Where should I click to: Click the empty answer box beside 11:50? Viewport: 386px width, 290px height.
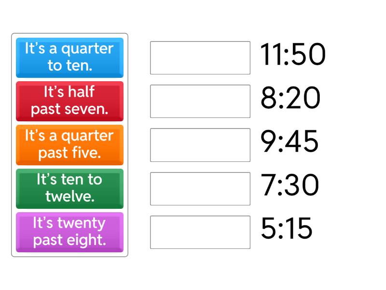point(200,58)
